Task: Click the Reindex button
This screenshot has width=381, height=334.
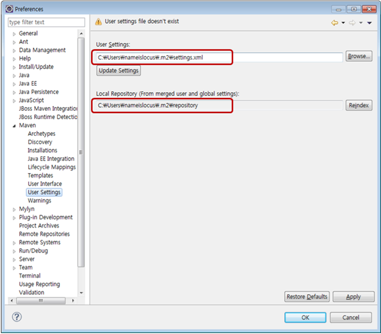Action: tap(358, 105)
